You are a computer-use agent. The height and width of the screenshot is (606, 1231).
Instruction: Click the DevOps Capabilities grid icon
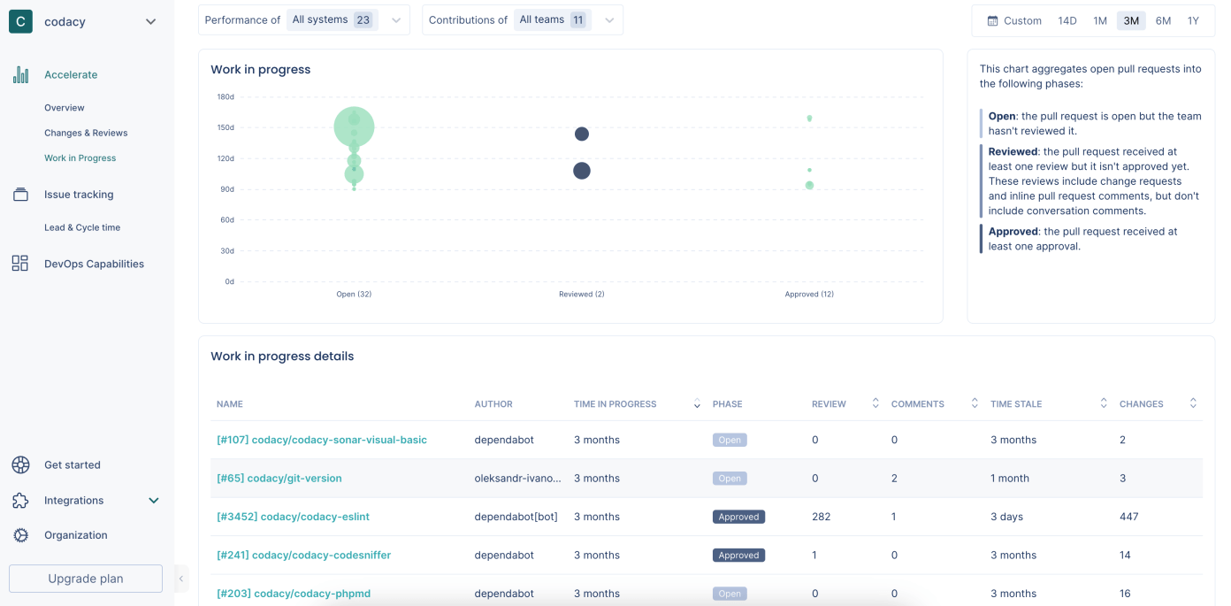[x=20, y=264]
